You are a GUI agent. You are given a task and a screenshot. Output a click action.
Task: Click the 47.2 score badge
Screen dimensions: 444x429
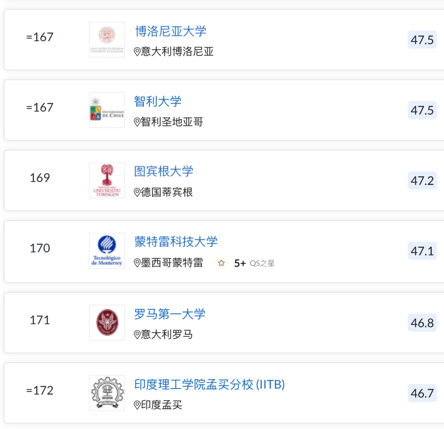pos(422,180)
